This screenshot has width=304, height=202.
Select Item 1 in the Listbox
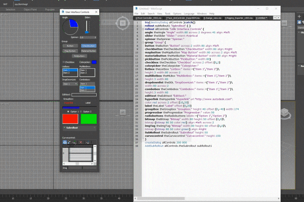coord(70,70)
